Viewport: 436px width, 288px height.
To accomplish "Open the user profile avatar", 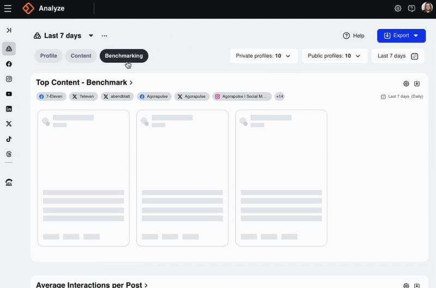I will click(427, 8).
